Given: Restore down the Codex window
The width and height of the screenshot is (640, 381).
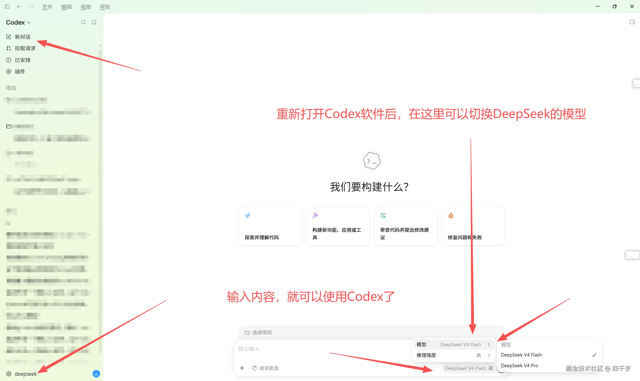Looking at the screenshot, I should (614, 6).
